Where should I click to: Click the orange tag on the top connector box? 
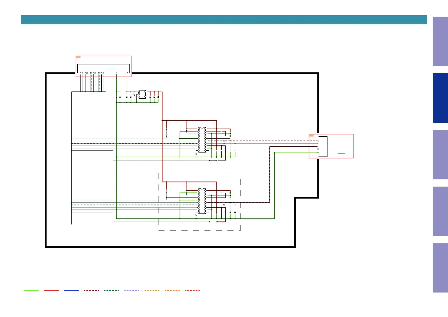pos(78,57)
